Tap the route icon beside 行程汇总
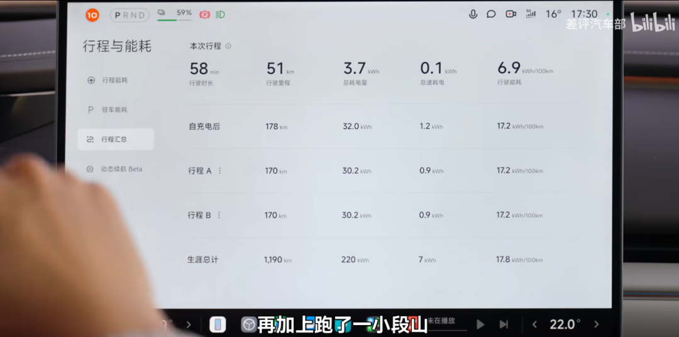679x337 pixels. pyautogui.click(x=90, y=139)
